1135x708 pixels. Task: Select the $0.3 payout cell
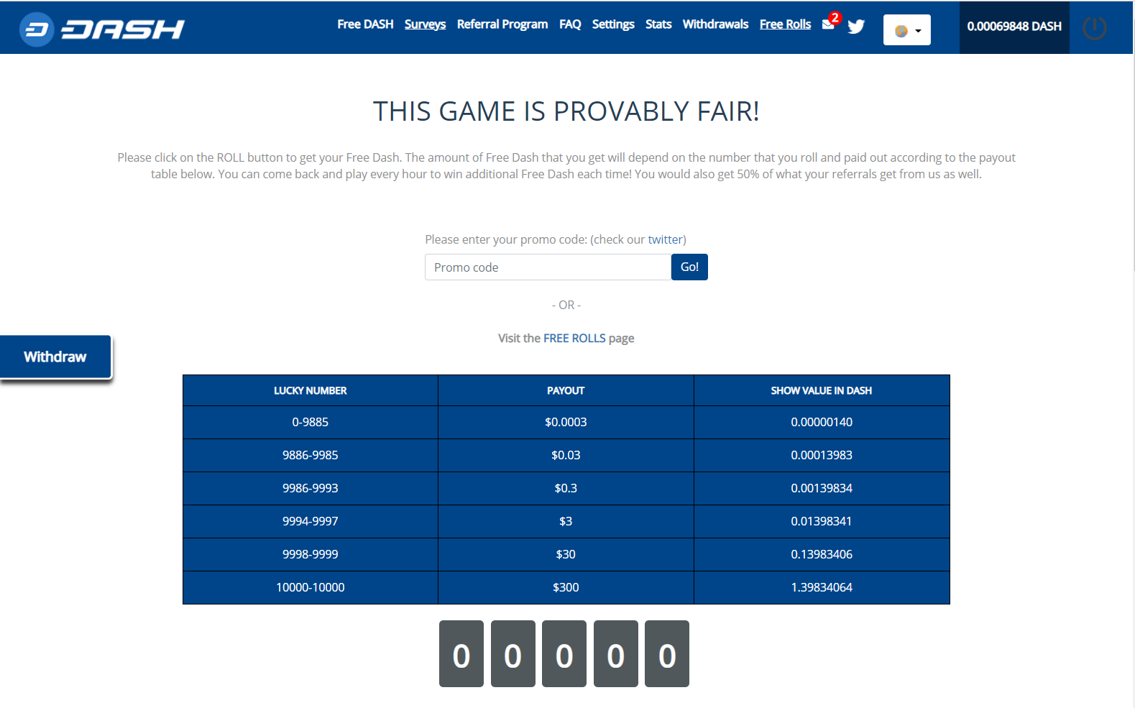point(566,488)
